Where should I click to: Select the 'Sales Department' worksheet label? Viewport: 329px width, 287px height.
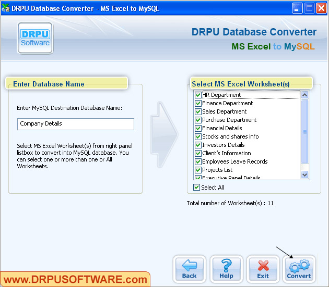(225, 111)
